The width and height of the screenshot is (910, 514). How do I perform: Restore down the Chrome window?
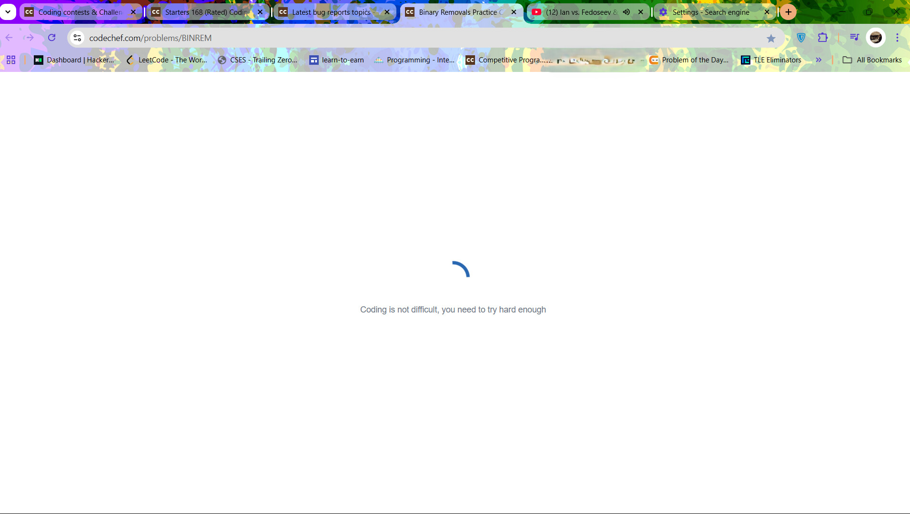tap(869, 12)
